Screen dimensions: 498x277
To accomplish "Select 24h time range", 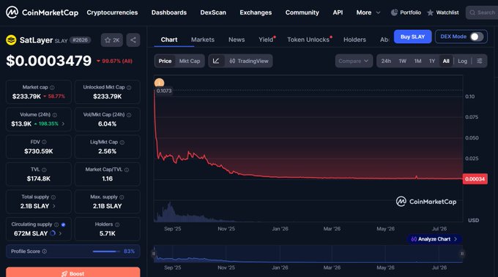I will 386,61.
